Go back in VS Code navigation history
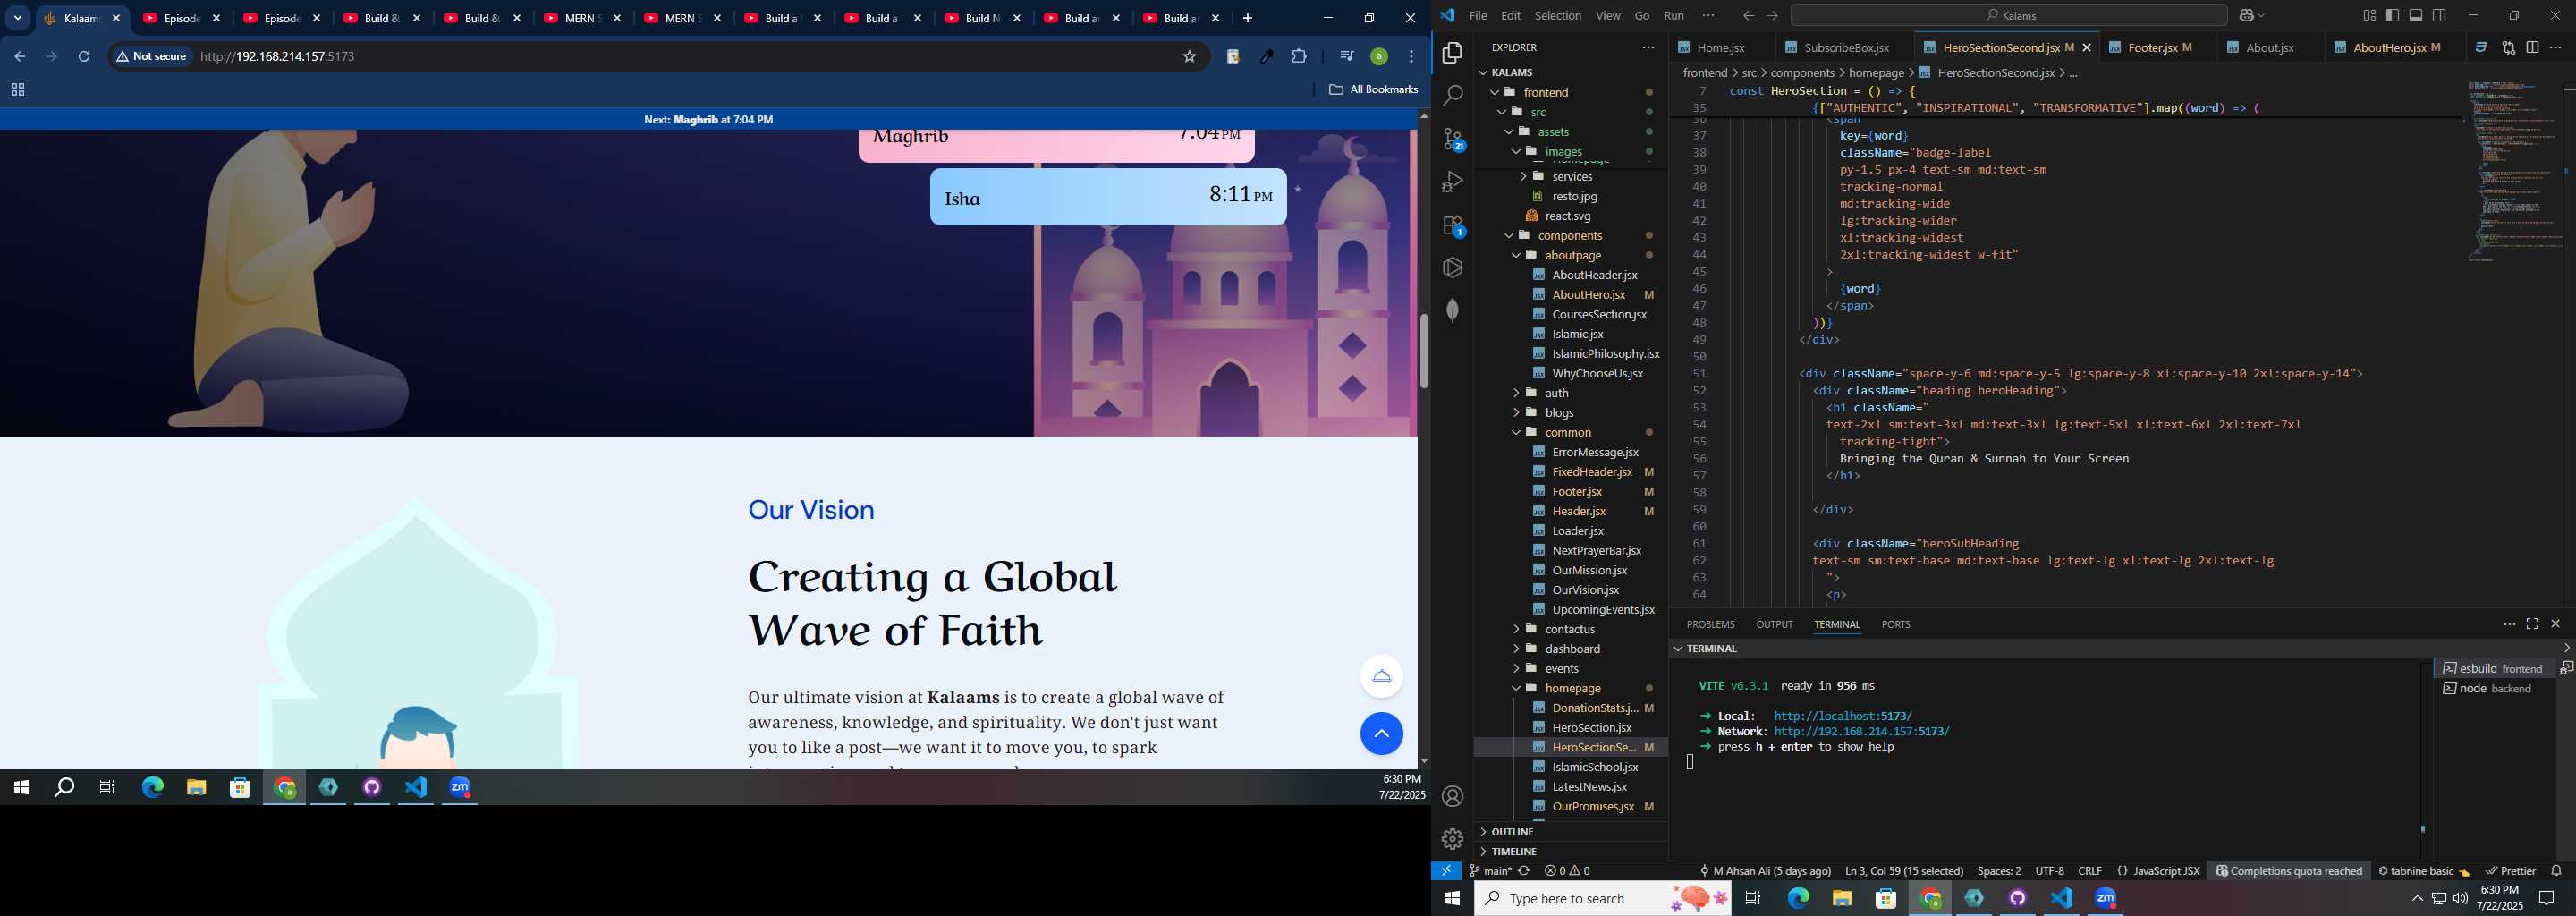Screen dimensions: 2576x916 [1748, 16]
